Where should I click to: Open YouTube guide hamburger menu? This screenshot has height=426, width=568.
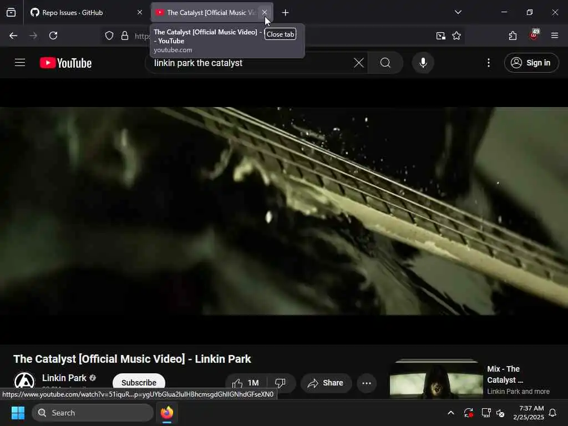click(x=20, y=63)
